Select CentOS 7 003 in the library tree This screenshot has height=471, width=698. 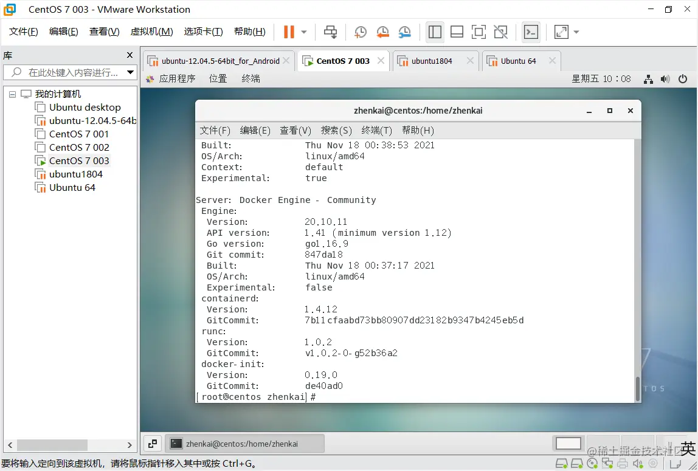(72, 160)
